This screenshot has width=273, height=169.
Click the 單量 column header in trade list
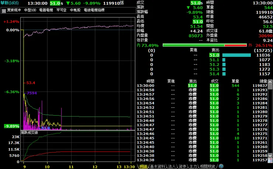pyautogui.click(x=235, y=81)
